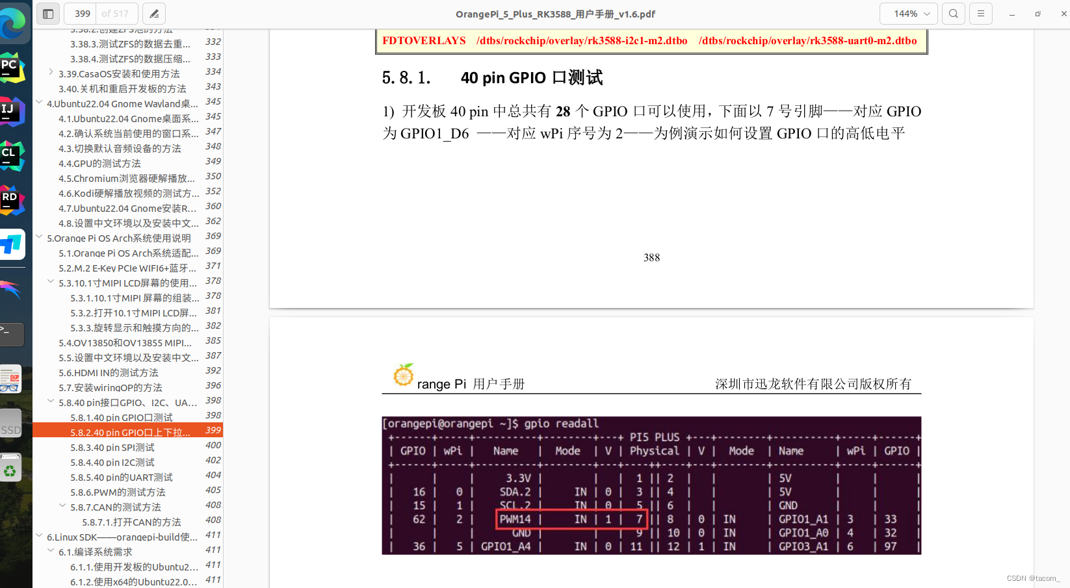Collapse the 5.8.7.CAN的测试方法 entry

coord(62,505)
